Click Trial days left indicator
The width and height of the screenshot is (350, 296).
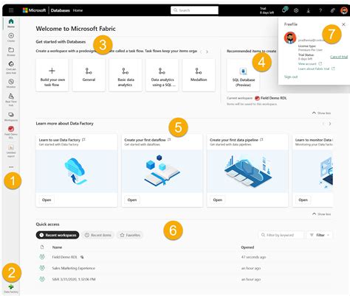(x=267, y=10)
